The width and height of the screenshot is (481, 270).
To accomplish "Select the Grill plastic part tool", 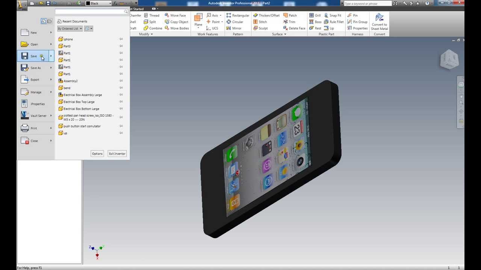I will pos(315,15).
